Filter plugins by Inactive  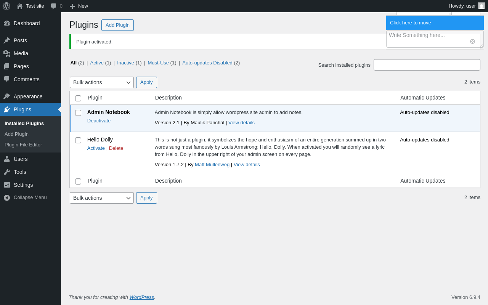(125, 63)
